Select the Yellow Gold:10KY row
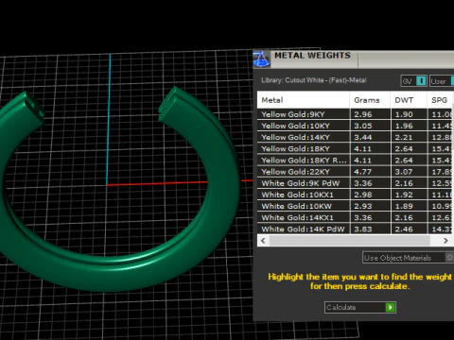 [356, 126]
